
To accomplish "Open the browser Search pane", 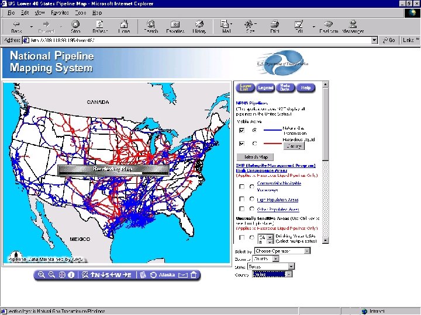I will click(151, 26).
